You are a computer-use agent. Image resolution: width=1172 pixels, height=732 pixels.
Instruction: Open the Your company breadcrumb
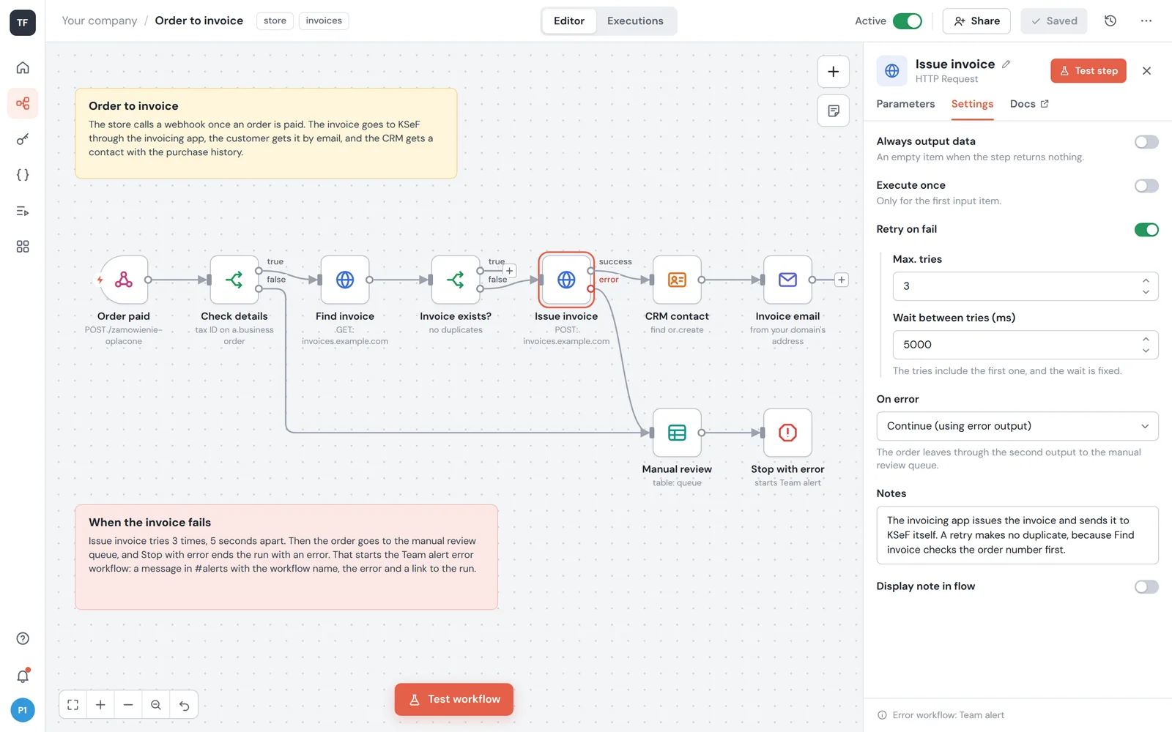pos(100,20)
